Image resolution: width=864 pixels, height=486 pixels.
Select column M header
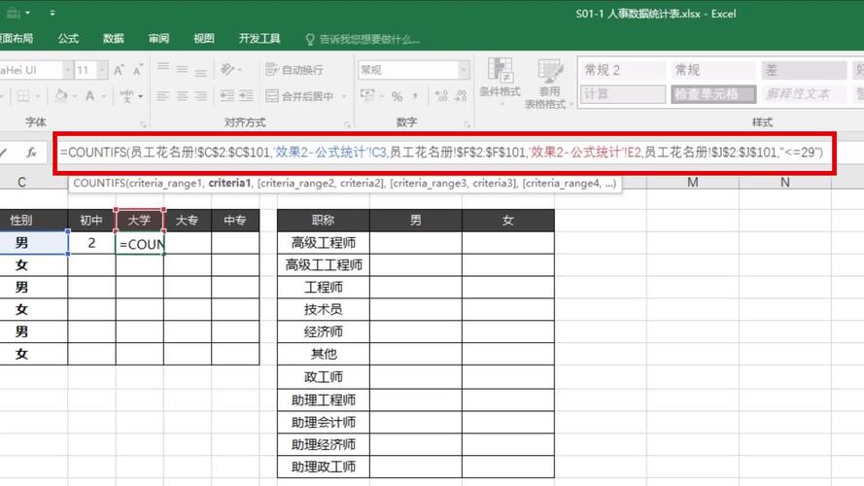[693, 183]
